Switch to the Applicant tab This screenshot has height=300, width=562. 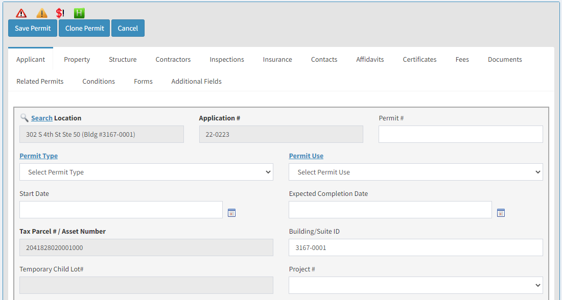click(31, 59)
